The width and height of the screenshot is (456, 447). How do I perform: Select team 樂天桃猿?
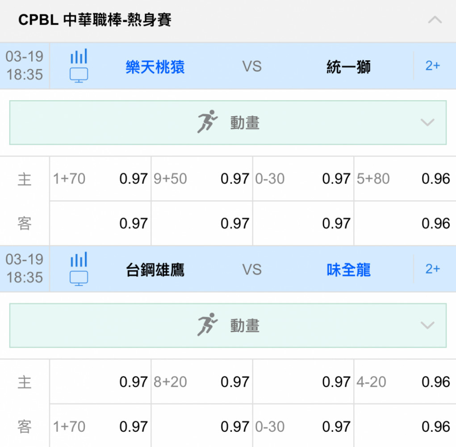(x=155, y=67)
